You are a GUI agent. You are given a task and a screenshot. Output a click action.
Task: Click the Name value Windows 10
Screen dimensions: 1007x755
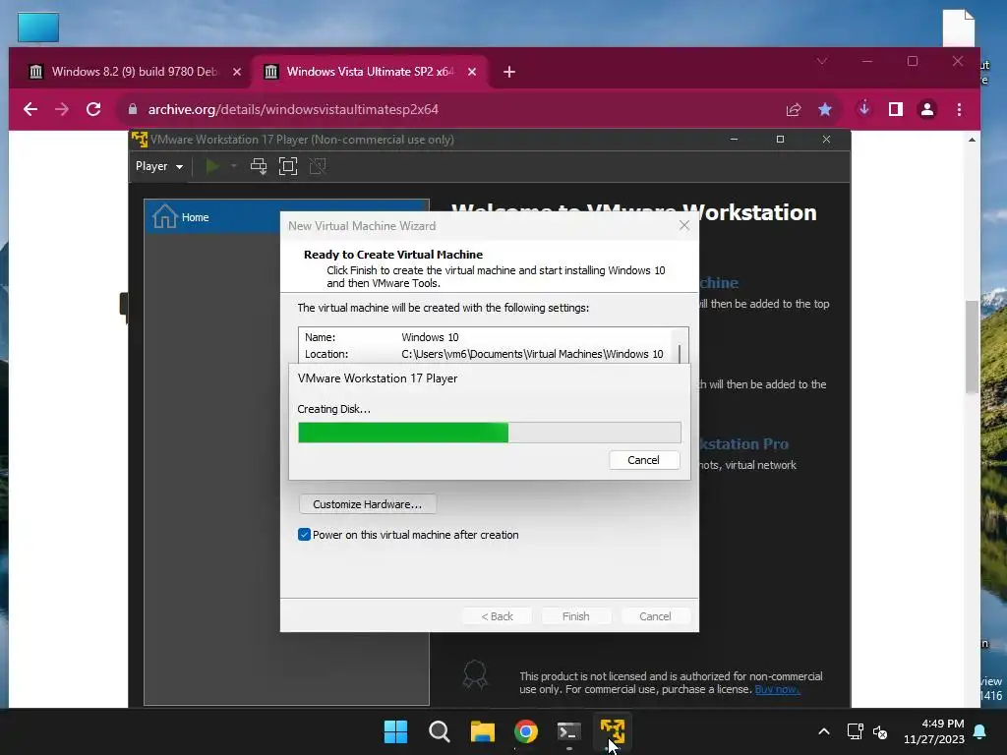click(430, 337)
